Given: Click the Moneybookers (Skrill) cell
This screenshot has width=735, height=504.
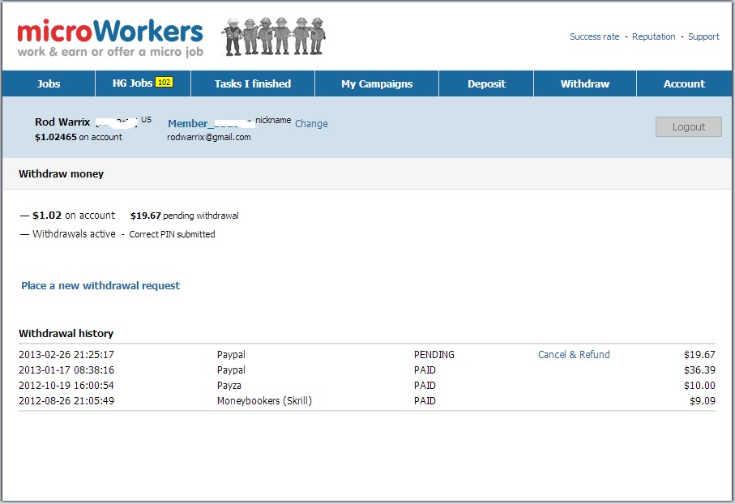Looking at the screenshot, I should (264, 401).
